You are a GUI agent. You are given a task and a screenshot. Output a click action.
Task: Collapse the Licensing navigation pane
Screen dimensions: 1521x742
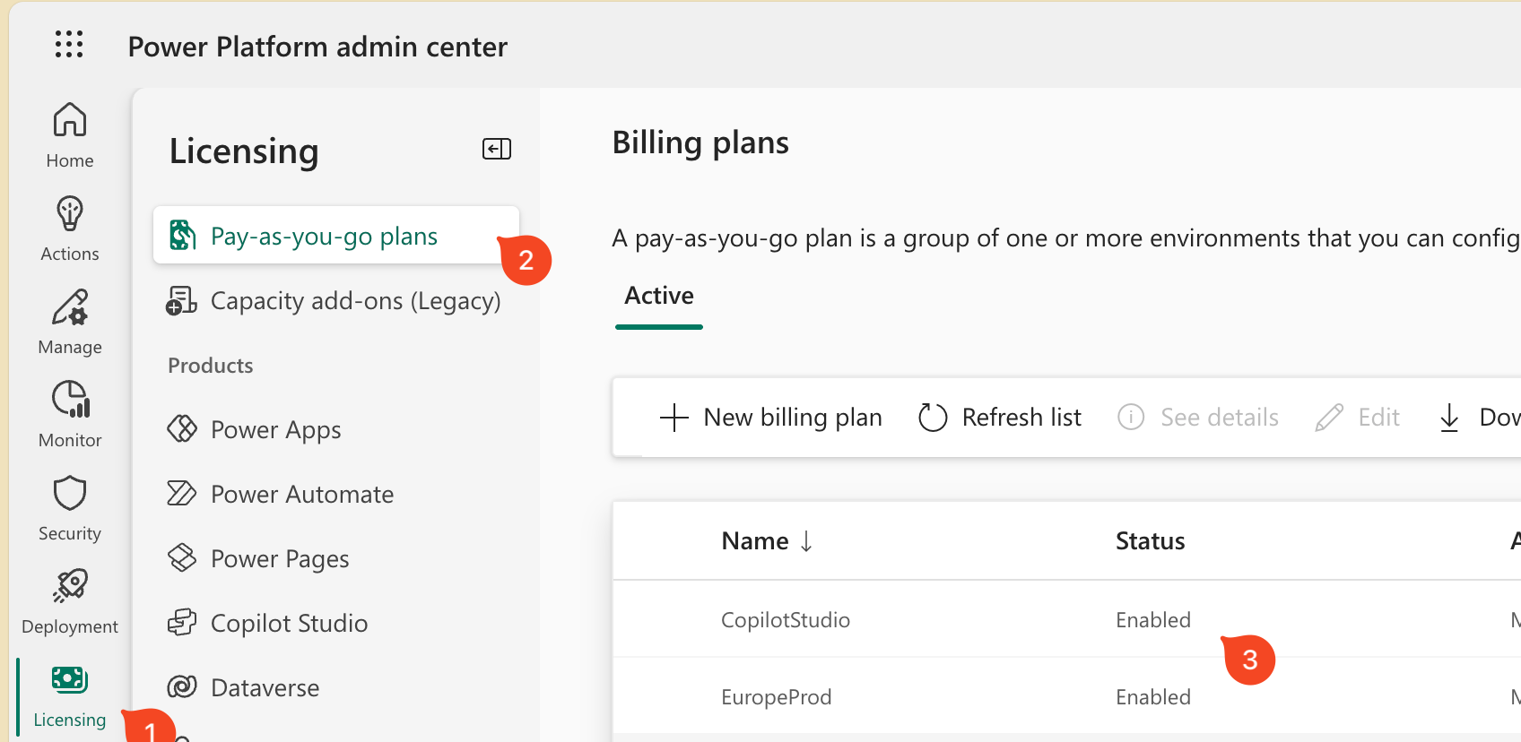click(x=497, y=149)
